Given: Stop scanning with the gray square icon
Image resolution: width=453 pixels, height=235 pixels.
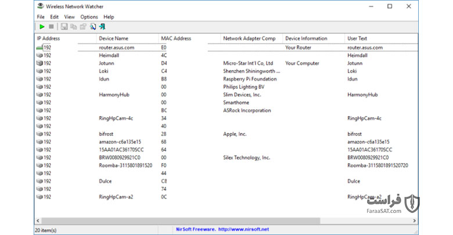Looking at the screenshot, I should tap(51, 27).
